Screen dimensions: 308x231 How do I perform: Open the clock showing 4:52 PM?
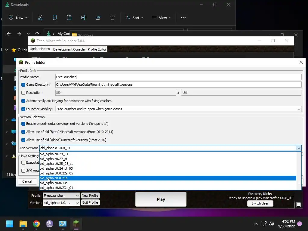click(286, 224)
